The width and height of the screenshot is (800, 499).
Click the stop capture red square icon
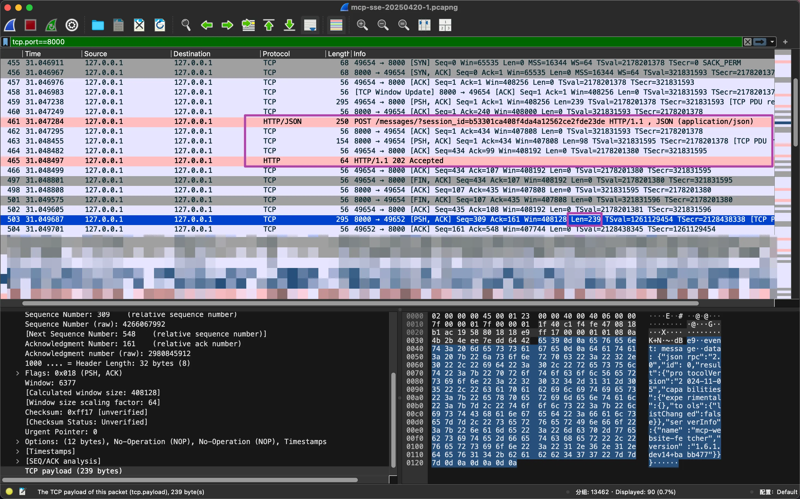pyautogui.click(x=30, y=25)
